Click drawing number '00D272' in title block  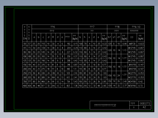(x=145, y=103)
